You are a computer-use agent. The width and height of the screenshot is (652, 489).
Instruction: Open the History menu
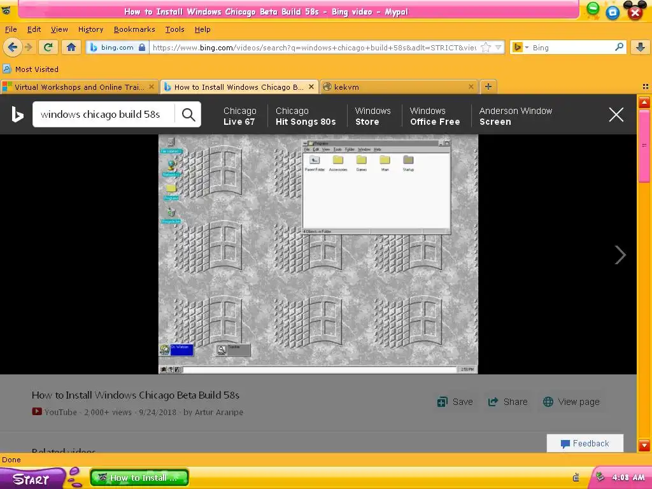[90, 29]
